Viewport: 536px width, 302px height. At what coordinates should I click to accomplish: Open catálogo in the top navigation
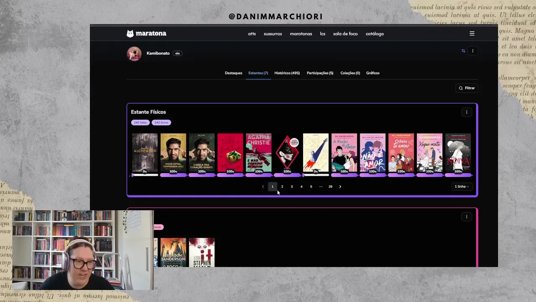click(374, 34)
